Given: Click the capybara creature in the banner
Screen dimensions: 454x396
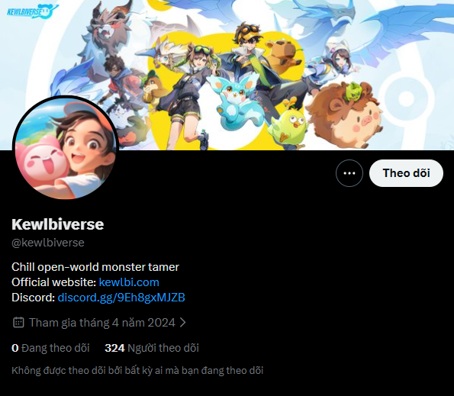Looking at the screenshot, I should (x=282, y=56).
